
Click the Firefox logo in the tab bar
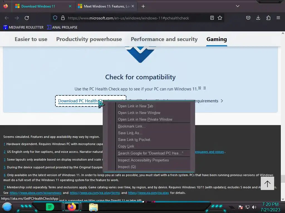[6, 6]
